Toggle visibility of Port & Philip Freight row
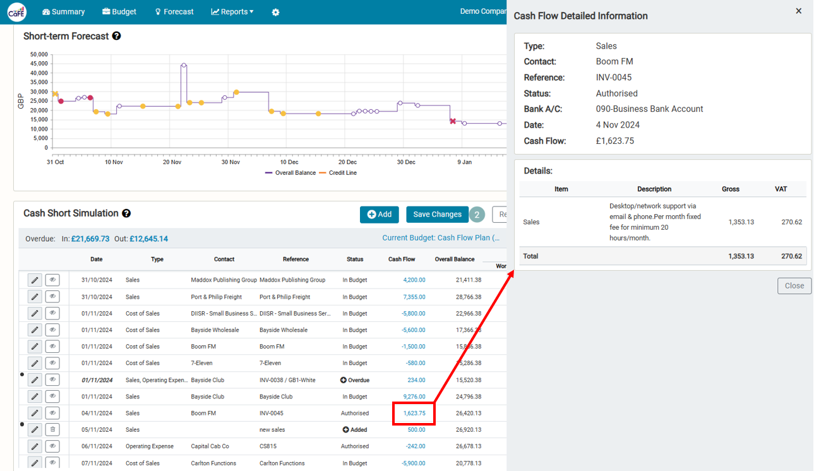The height and width of the screenshot is (471, 814). pyautogui.click(x=52, y=297)
